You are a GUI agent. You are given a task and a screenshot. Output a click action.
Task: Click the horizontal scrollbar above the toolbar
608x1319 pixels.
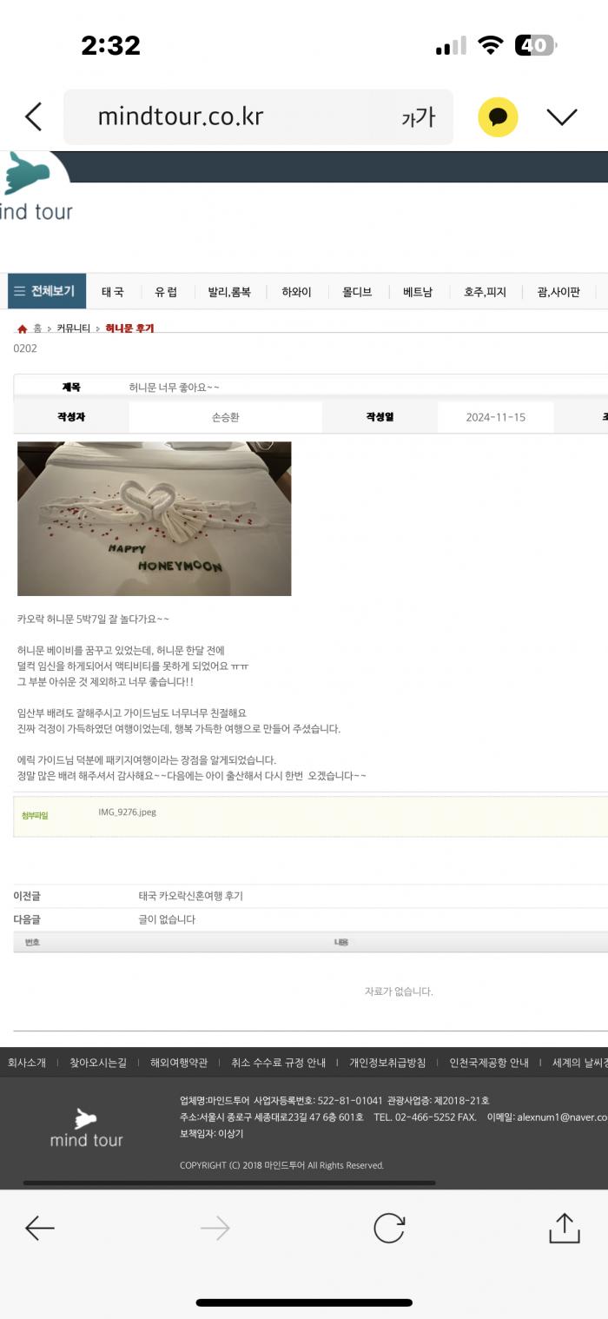[x=229, y=1183]
